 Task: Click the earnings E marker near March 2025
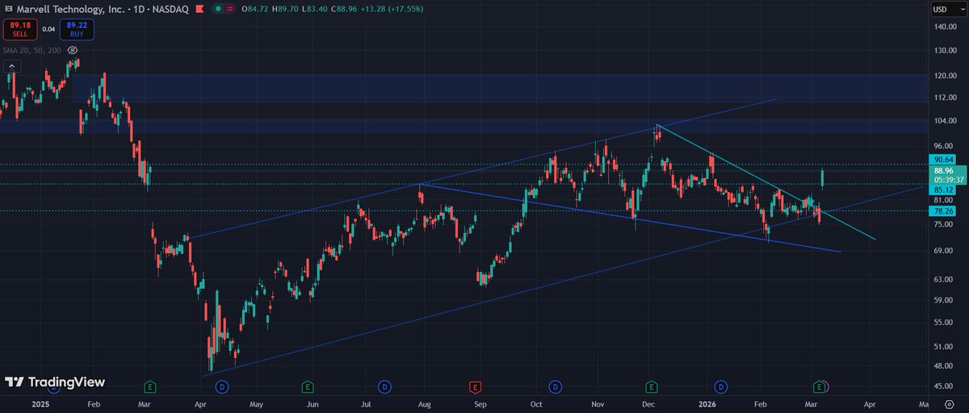(149, 387)
